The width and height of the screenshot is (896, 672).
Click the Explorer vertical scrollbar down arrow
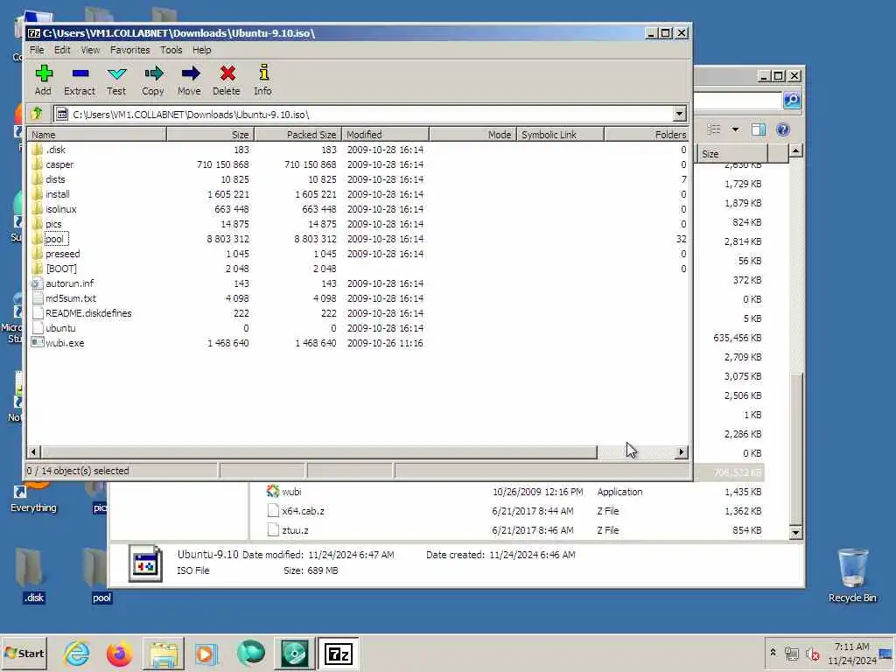[x=795, y=533]
